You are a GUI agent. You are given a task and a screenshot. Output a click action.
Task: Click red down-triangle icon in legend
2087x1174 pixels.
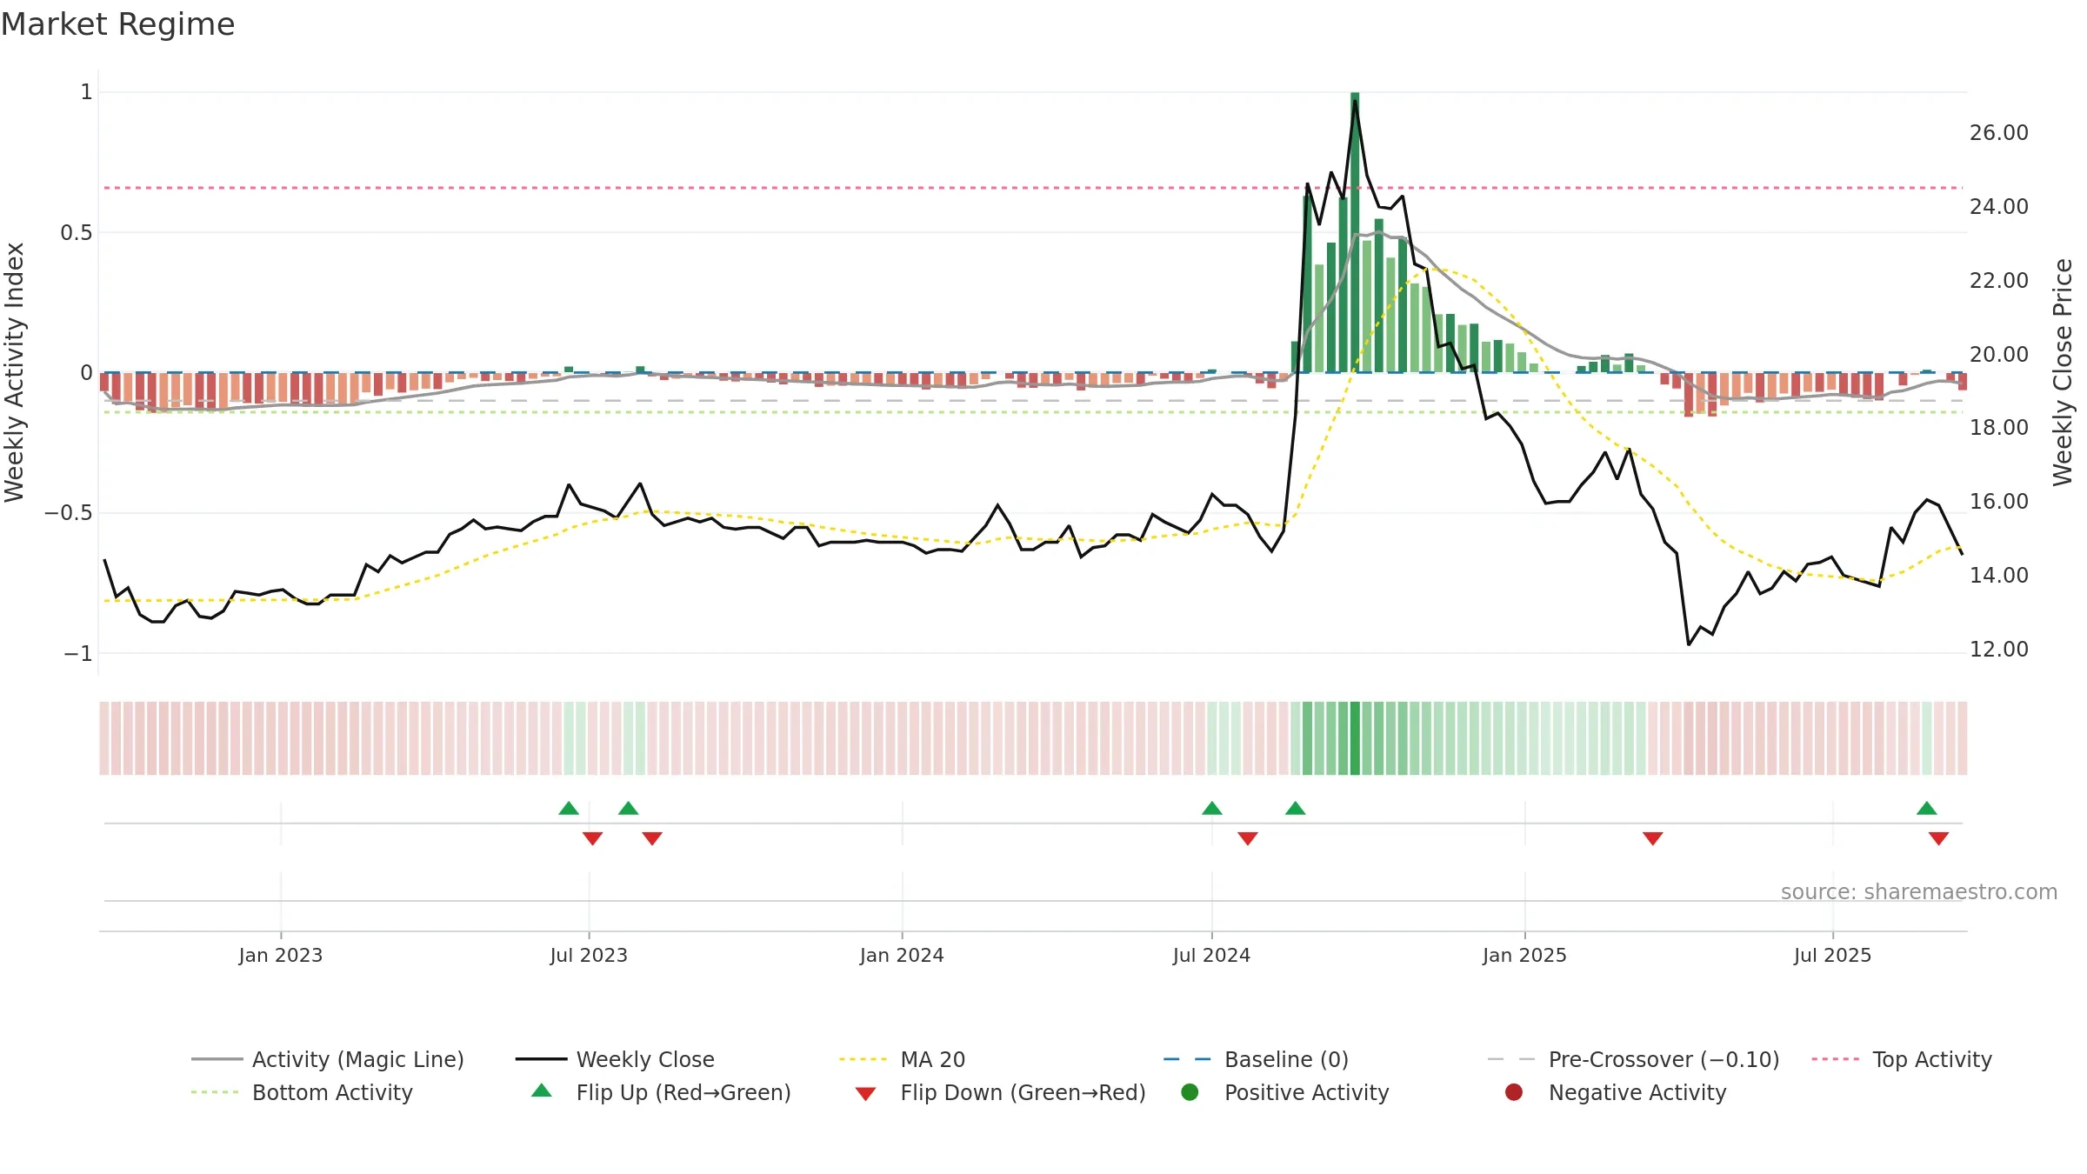click(865, 1094)
